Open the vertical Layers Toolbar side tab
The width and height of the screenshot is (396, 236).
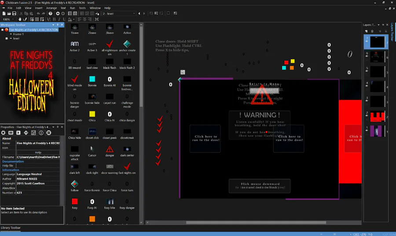tap(392, 32)
